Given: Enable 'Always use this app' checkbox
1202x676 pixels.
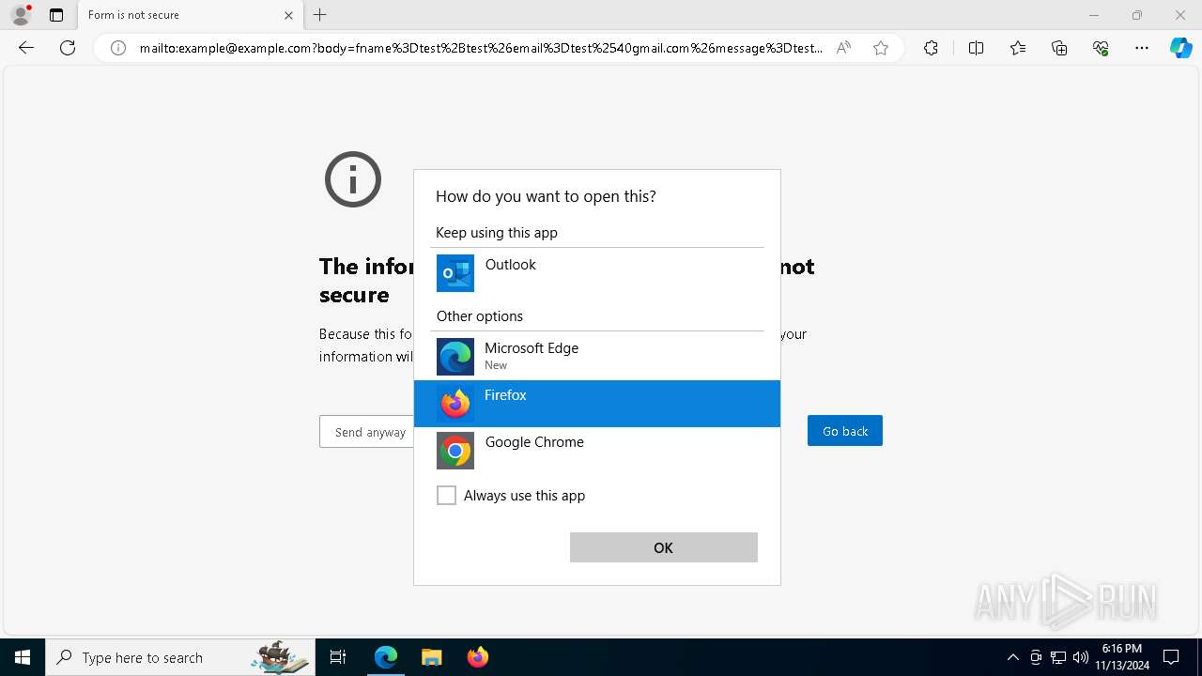Looking at the screenshot, I should point(446,495).
